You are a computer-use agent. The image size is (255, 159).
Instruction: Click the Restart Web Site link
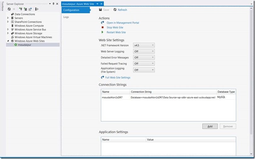[116, 32]
